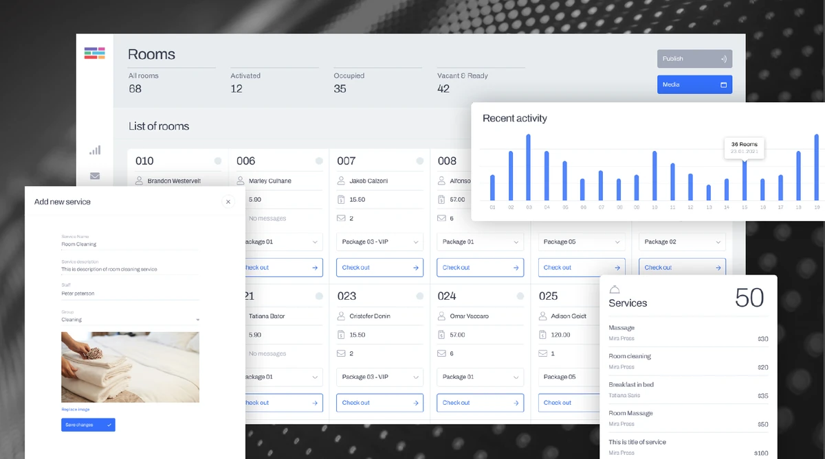Image resolution: width=825 pixels, height=459 pixels.
Task: Click the person icon beside Omar Vaccaro
Action: coord(442,316)
